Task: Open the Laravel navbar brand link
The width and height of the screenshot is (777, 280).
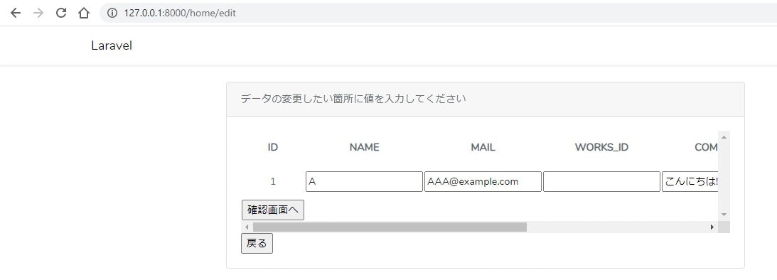Action: [x=112, y=45]
